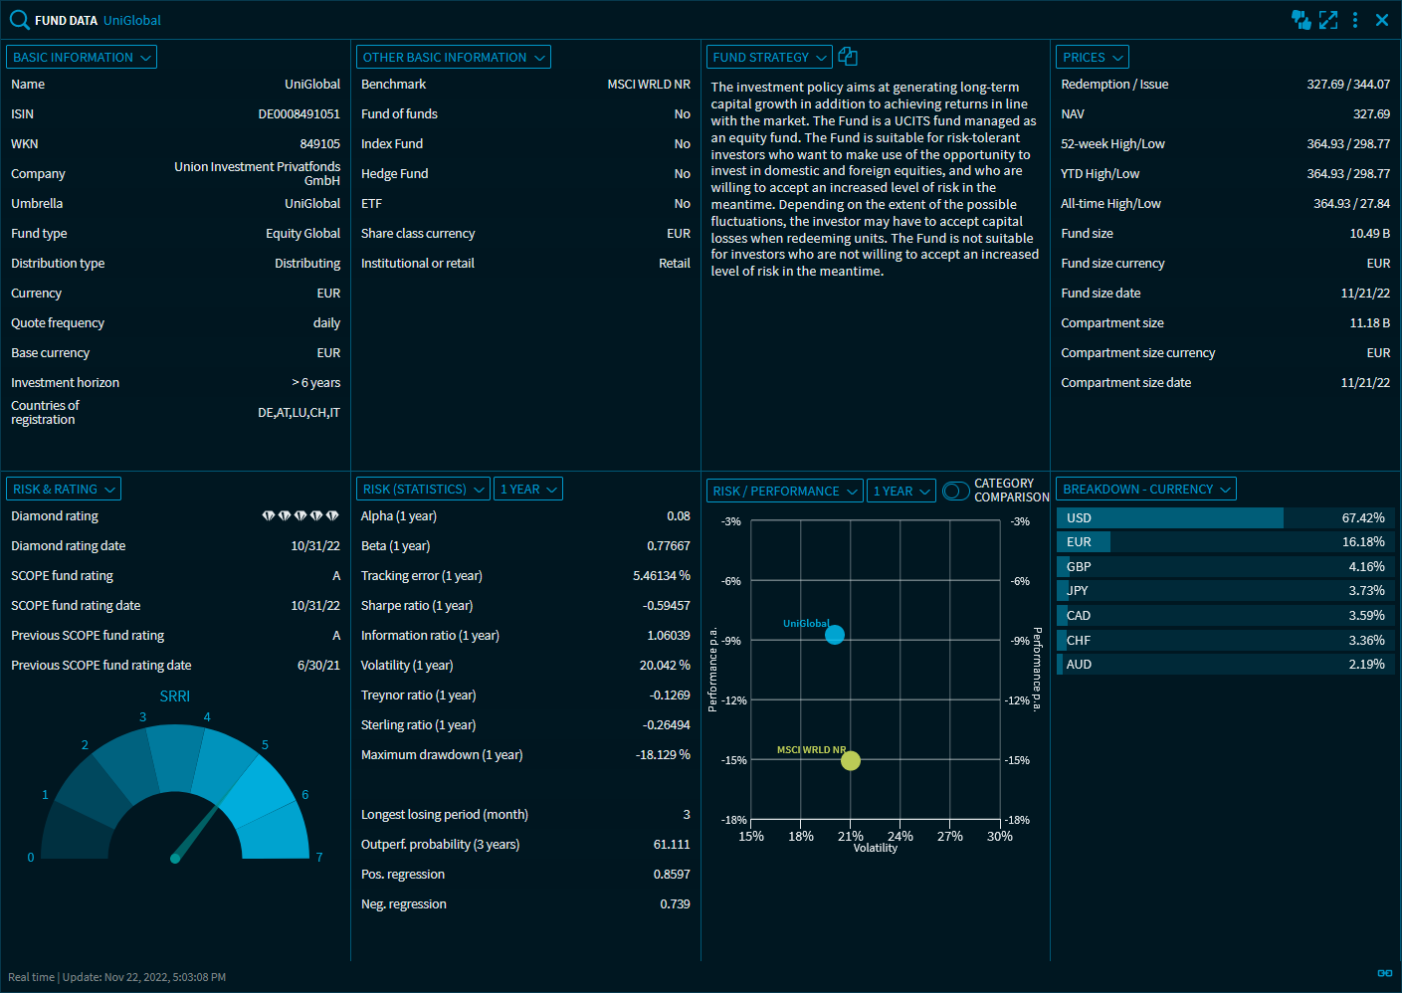Open the three-dot more options menu

click(1355, 20)
